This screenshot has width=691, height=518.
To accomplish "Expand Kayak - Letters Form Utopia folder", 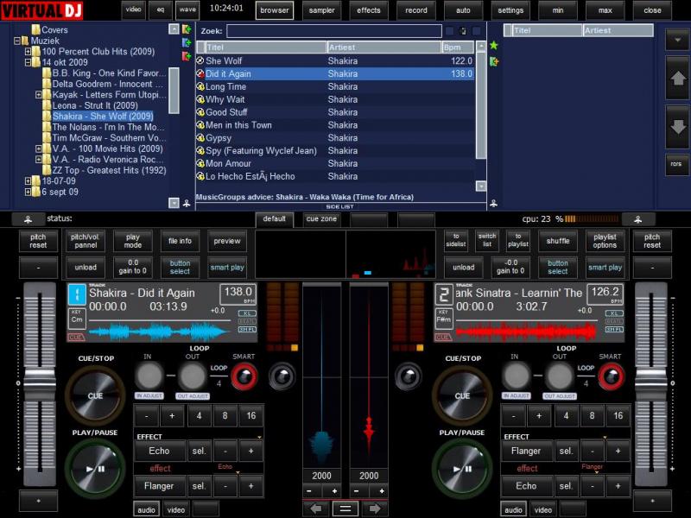I will coord(38,95).
